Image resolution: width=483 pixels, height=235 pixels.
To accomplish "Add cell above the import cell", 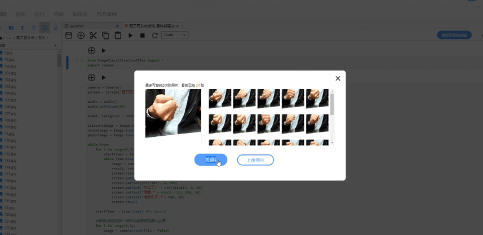I will [91, 51].
